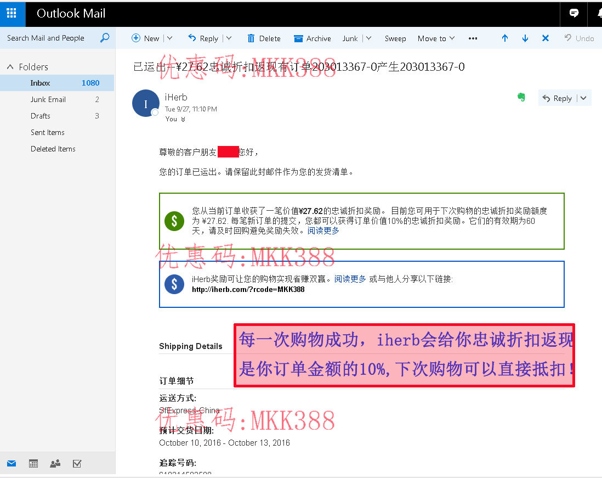This screenshot has height=478, width=602.
Task: Open the Junk Email folder
Action: pos(57,99)
